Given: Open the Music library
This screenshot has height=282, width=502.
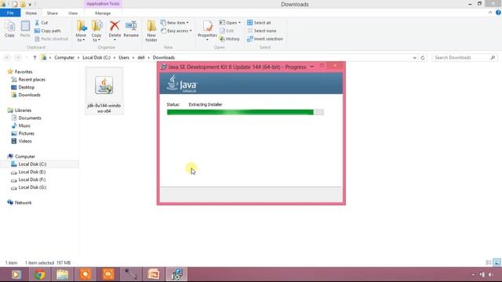Looking at the screenshot, I should pyautogui.click(x=24, y=125).
